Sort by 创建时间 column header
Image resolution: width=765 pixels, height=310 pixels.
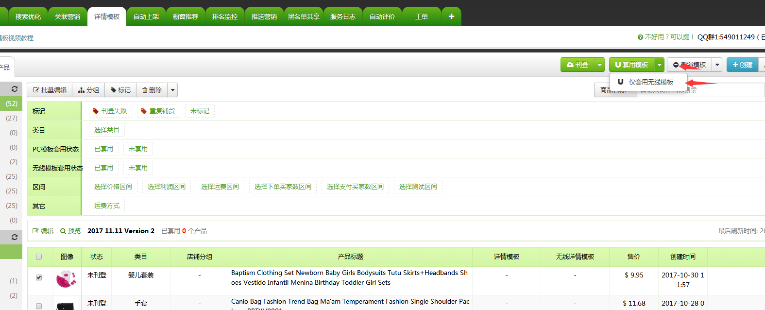[683, 257]
